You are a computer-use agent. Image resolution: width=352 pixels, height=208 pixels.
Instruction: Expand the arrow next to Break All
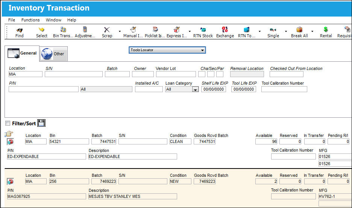[312, 31]
